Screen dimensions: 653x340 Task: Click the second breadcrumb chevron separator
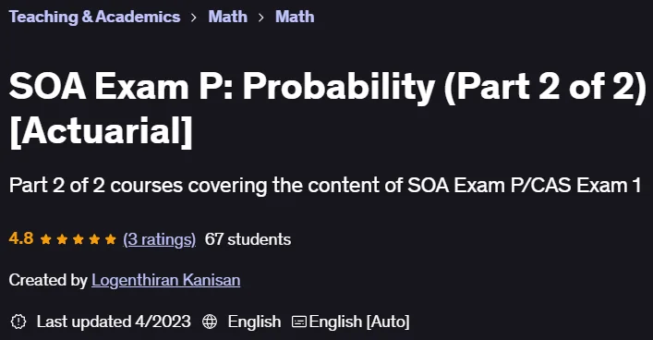point(261,18)
